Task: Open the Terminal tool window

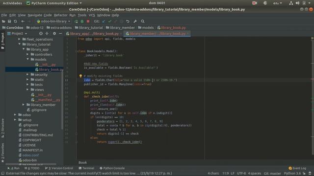Action: click(x=86, y=168)
